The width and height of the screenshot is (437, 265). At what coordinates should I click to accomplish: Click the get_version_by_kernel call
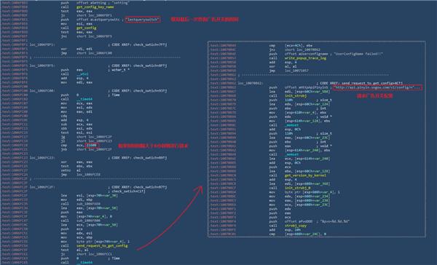click(305, 175)
